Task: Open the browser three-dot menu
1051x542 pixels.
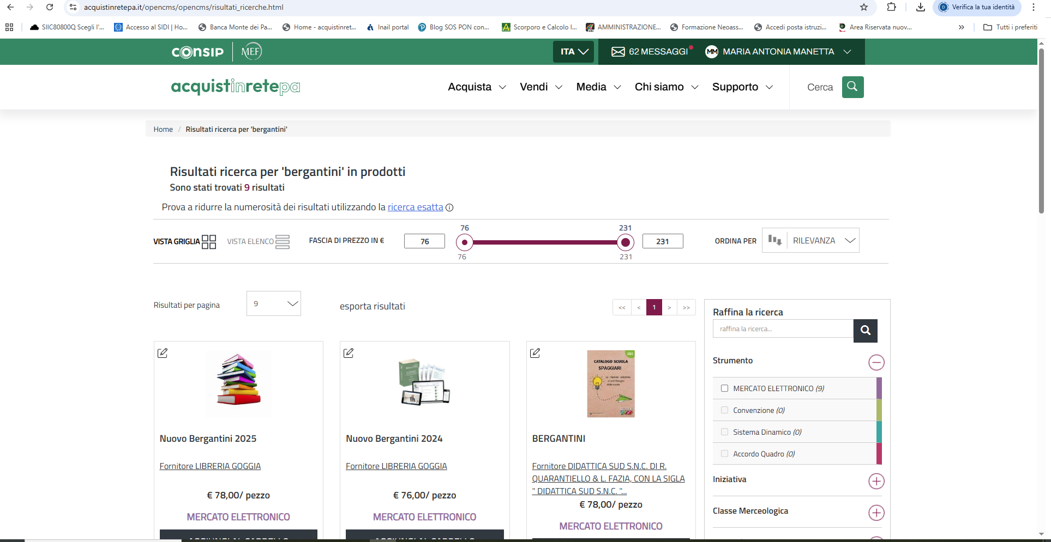Action: coord(1034,7)
